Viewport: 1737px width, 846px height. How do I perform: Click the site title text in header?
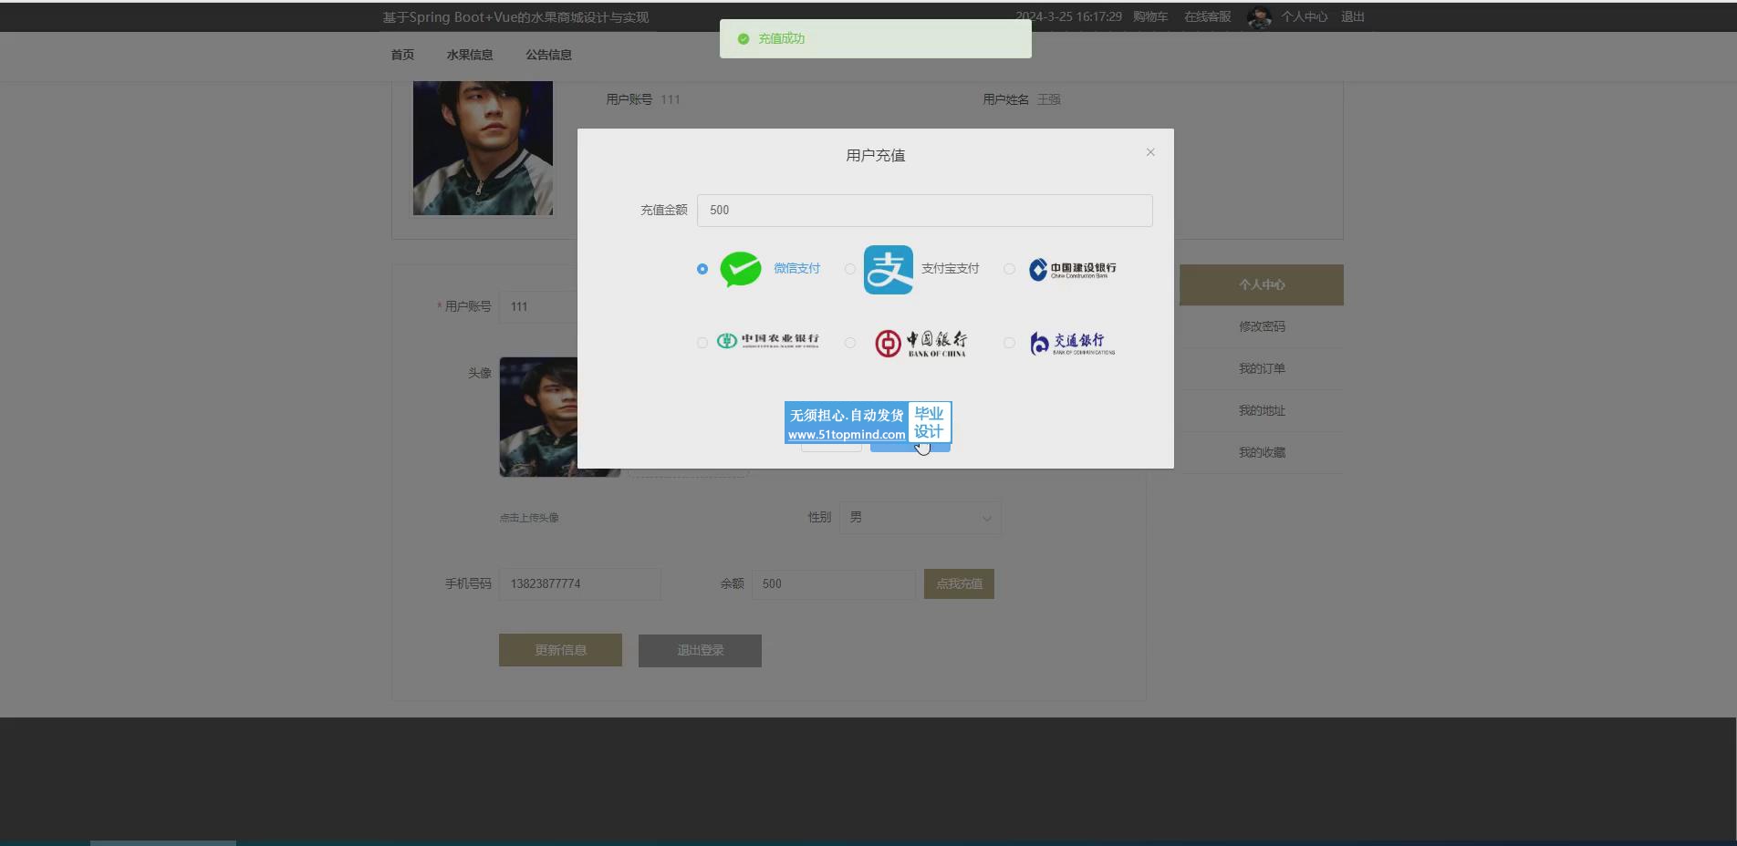[x=515, y=17]
